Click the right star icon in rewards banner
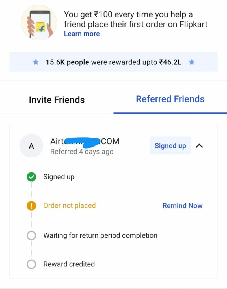The image size is (227, 289). tap(192, 62)
